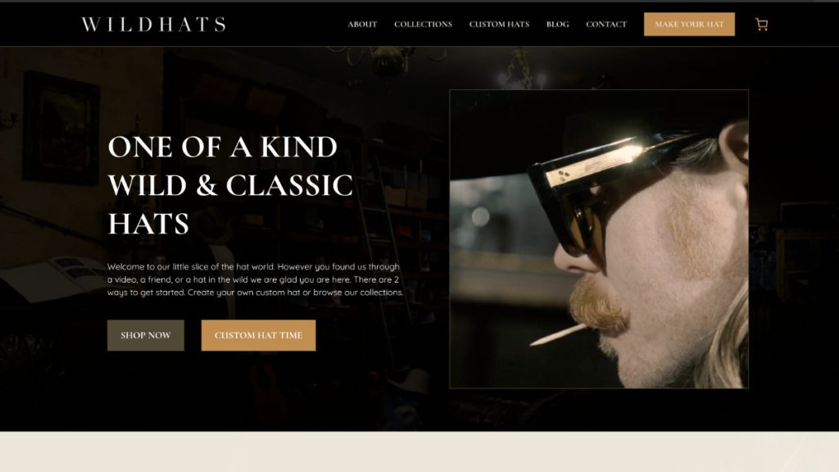Click the Make Your Hat button

689,24
